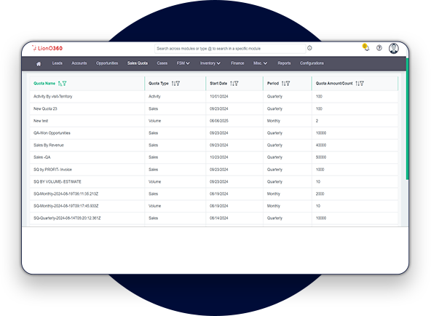Click the 2000 amount cell

click(x=320, y=194)
